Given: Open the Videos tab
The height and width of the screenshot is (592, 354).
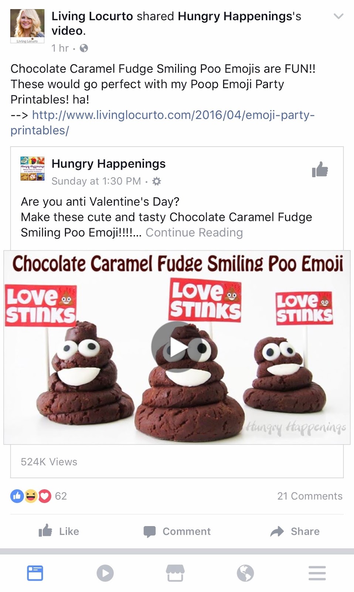Looking at the screenshot, I should pyautogui.click(x=105, y=573).
